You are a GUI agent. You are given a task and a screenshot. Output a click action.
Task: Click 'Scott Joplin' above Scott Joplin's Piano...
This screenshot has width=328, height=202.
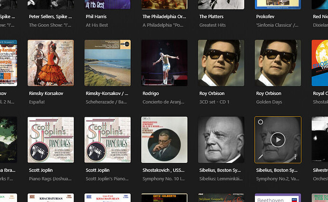pos(97,171)
